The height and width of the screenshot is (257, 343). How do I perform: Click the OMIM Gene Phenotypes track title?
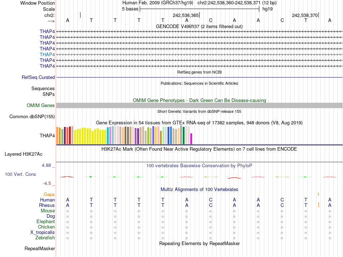199,100
